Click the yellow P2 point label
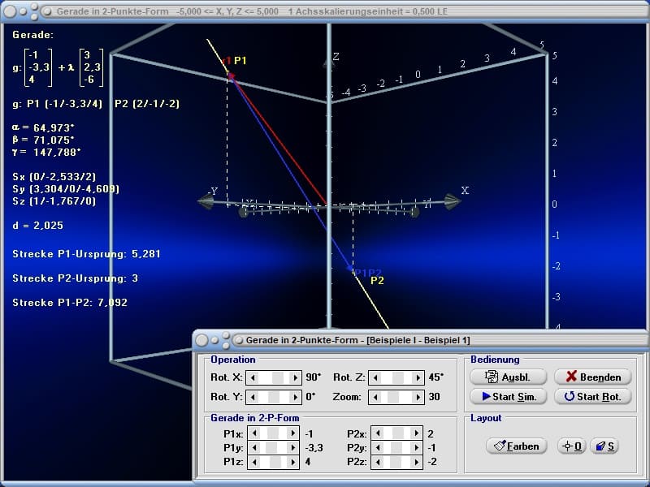650x487 pixels. (x=377, y=280)
